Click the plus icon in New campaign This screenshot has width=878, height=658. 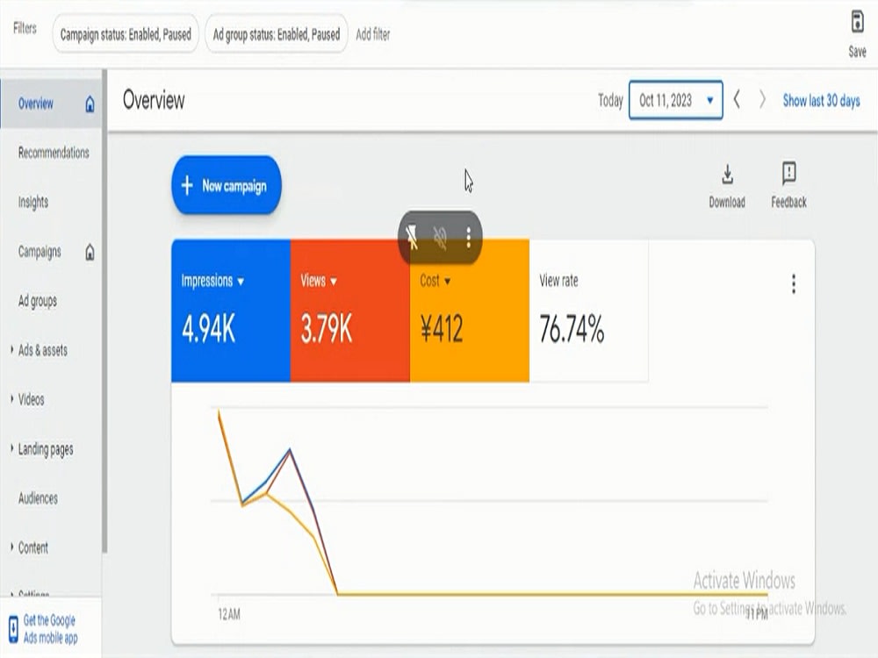pyautogui.click(x=187, y=185)
